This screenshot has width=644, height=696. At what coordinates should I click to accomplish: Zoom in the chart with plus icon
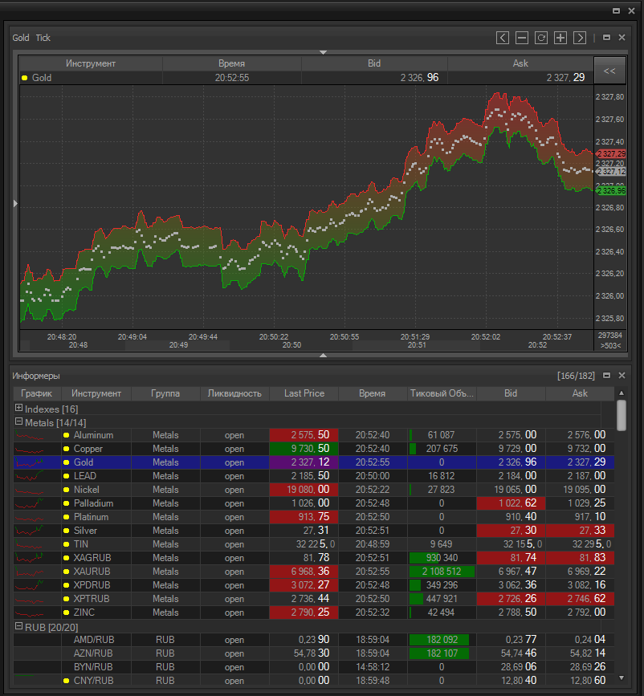coord(560,38)
